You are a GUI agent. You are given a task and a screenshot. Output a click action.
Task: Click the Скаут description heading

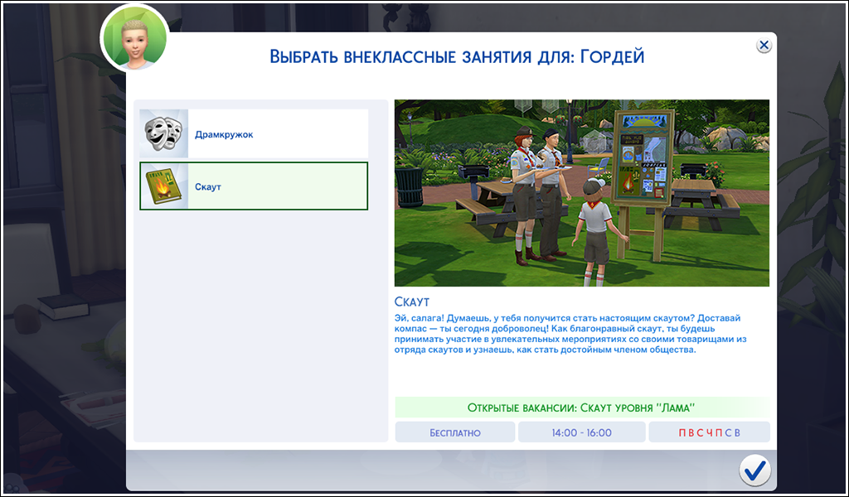pyautogui.click(x=413, y=301)
